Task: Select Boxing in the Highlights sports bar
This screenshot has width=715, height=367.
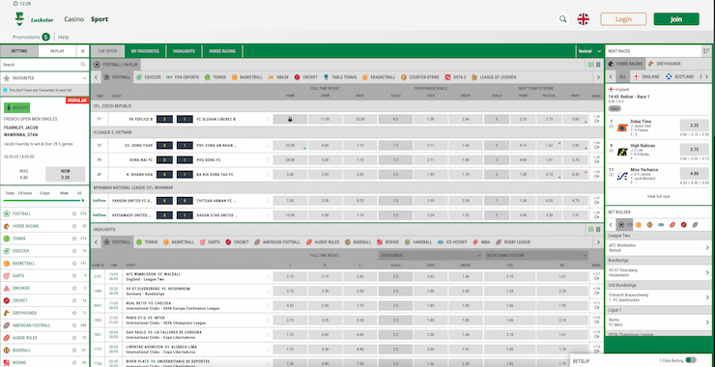Action: coord(387,242)
